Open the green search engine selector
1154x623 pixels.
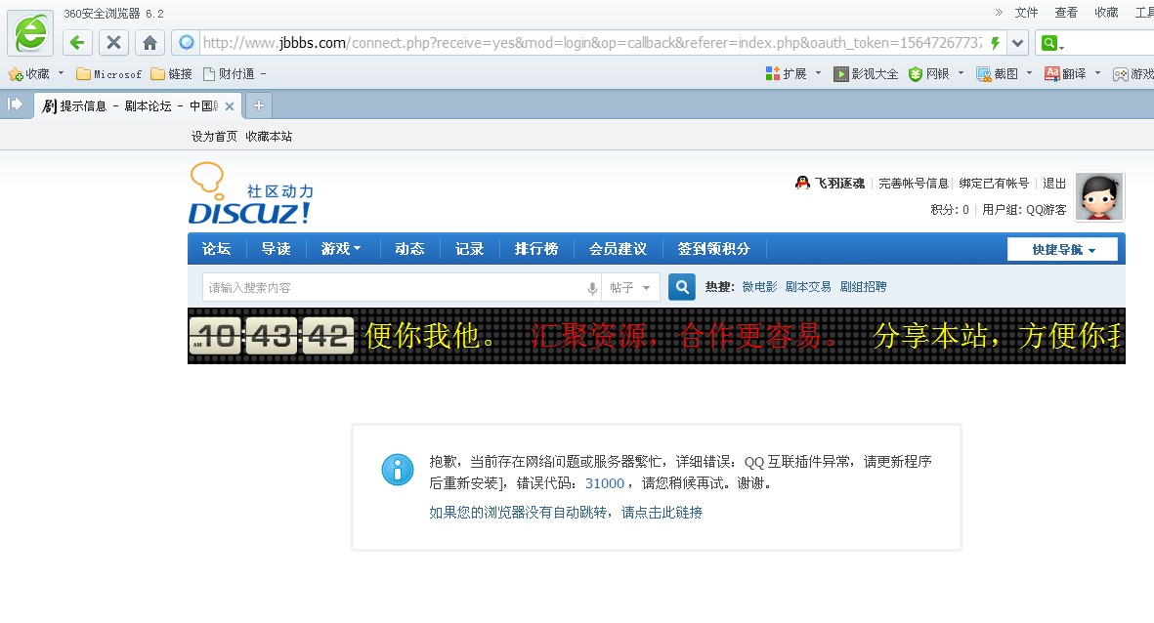pyautogui.click(x=1052, y=43)
